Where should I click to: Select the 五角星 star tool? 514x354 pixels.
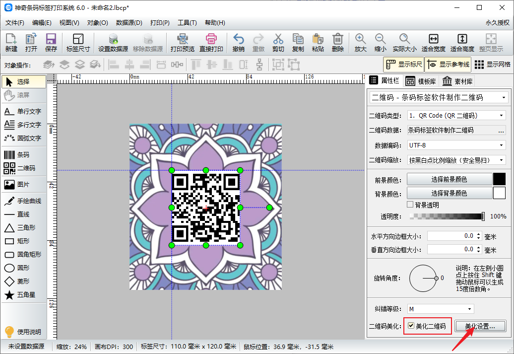[24, 295]
